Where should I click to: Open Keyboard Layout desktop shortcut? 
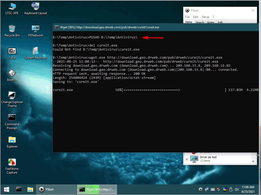click(35, 9)
